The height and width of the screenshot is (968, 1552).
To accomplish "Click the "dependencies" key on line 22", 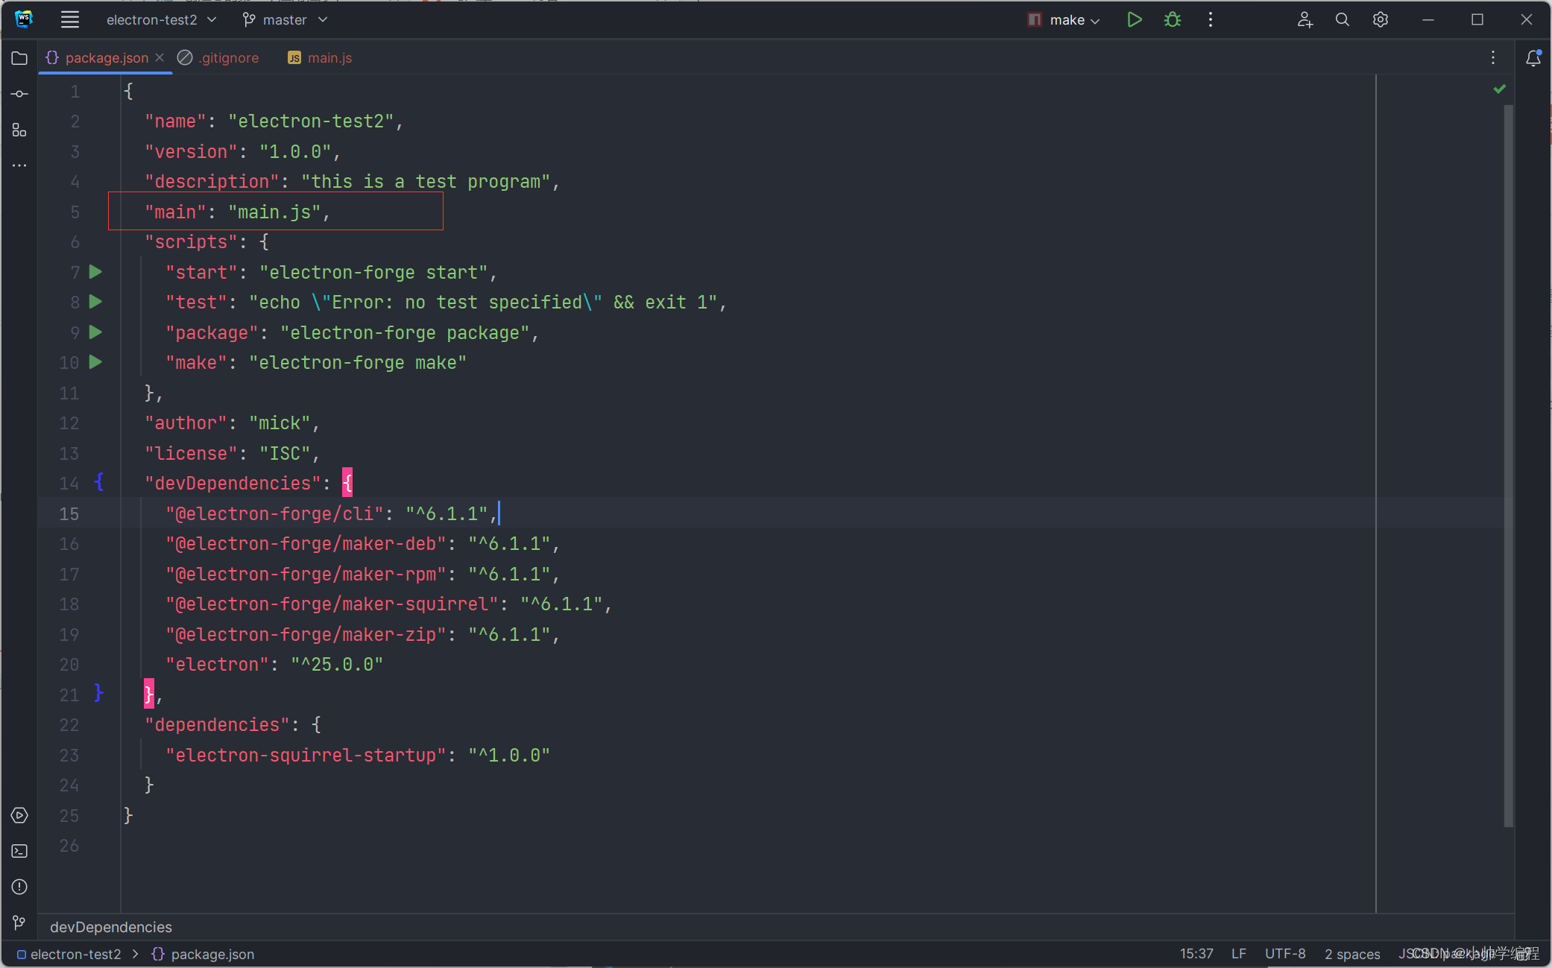I will 217,725.
